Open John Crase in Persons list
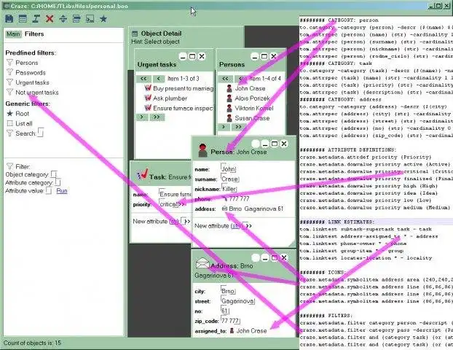Viewport: 453px width, 350px height. tap(250, 88)
